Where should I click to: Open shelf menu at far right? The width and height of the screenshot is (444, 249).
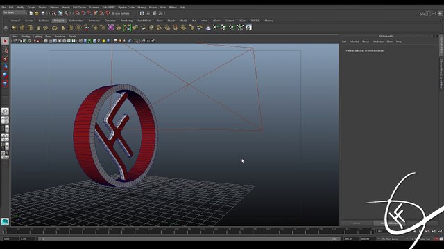441,20
